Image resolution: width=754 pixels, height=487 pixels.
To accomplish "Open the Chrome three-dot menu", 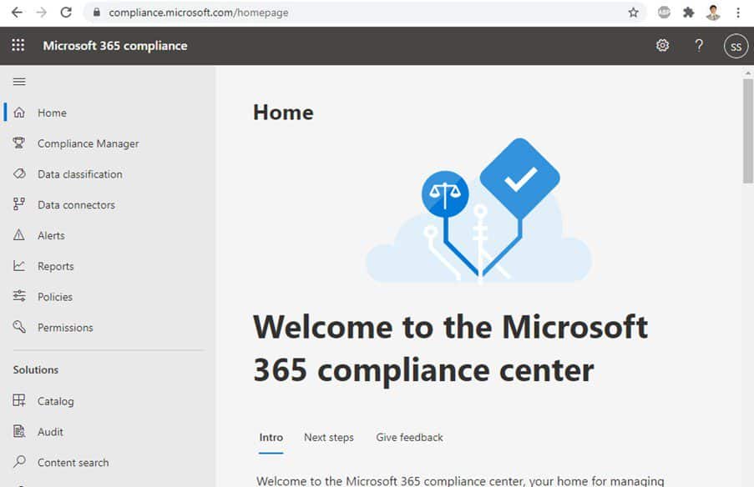I will [x=738, y=13].
